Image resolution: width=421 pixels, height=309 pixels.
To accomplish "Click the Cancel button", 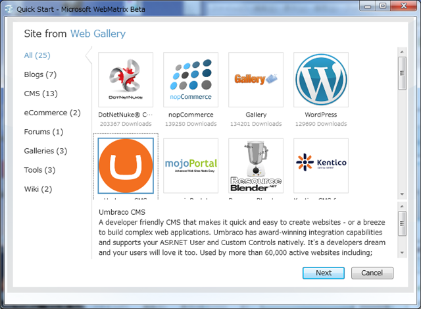I will (x=372, y=273).
